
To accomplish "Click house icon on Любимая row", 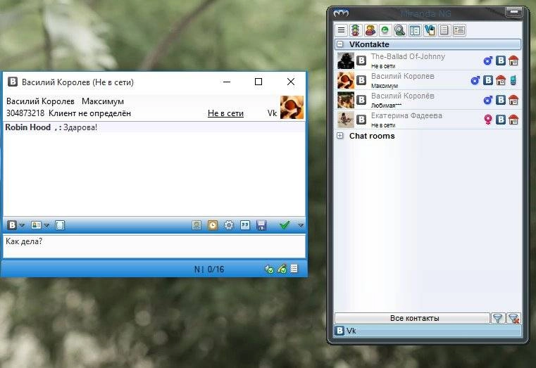I will pyautogui.click(x=513, y=100).
